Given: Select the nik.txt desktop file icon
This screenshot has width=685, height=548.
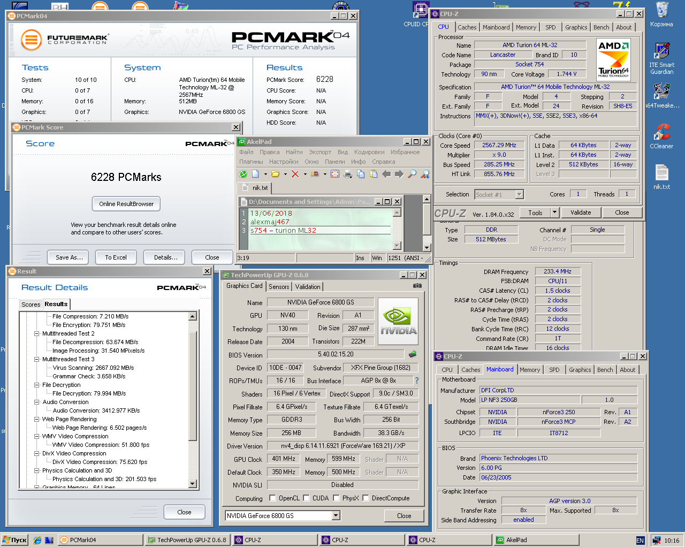Looking at the screenshot, I should [x=662, y=177].
